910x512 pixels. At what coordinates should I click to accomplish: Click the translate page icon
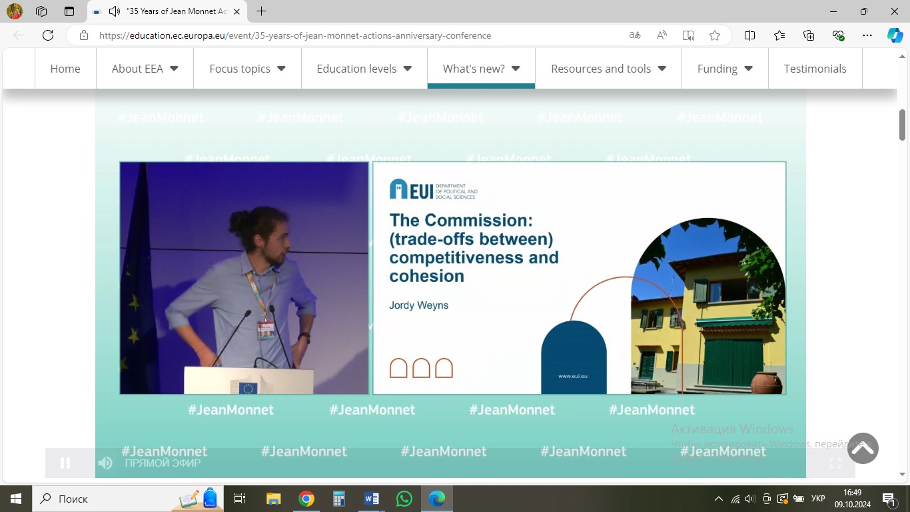tap(635, 35)
